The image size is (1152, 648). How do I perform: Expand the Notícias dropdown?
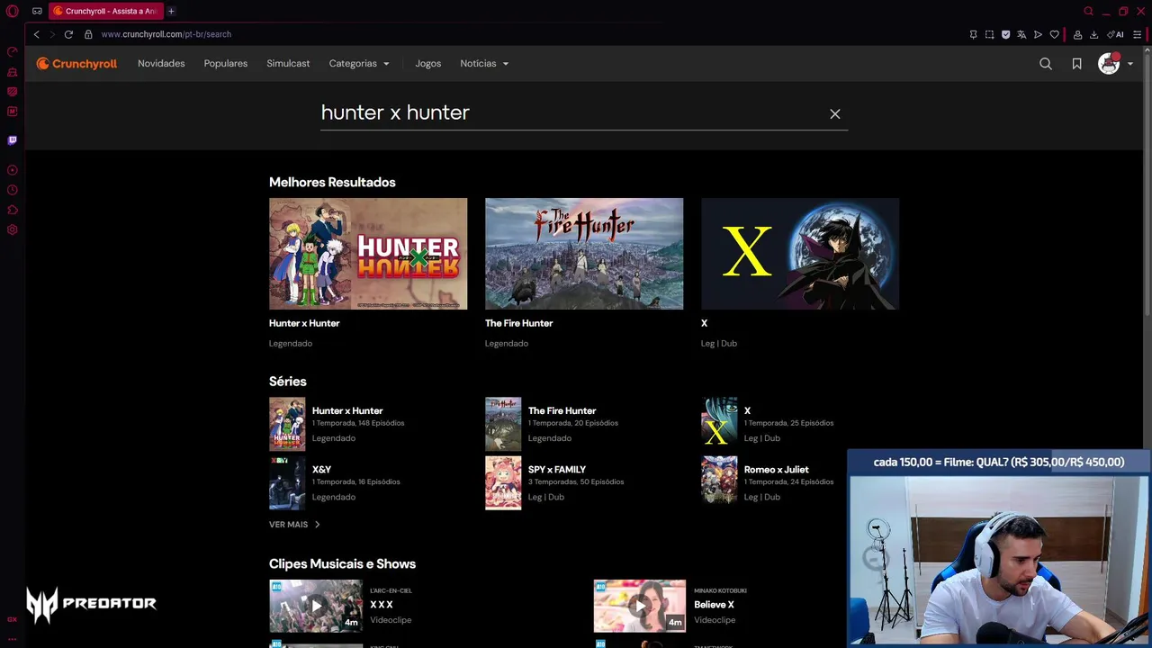tap(484, 64)
